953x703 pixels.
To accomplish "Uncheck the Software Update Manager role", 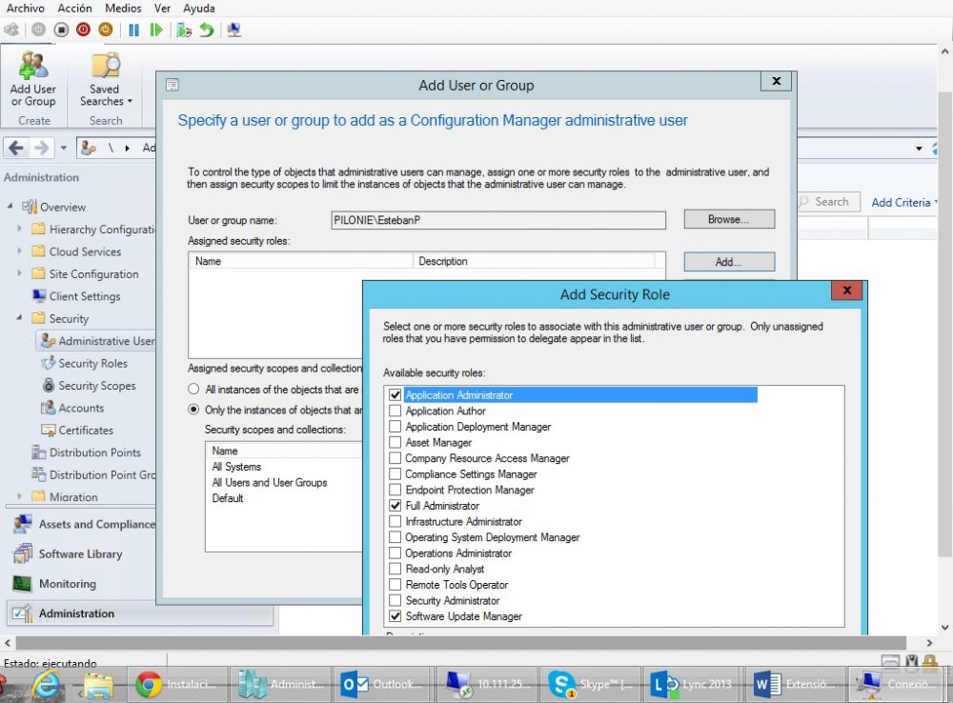I will (395, 616).
